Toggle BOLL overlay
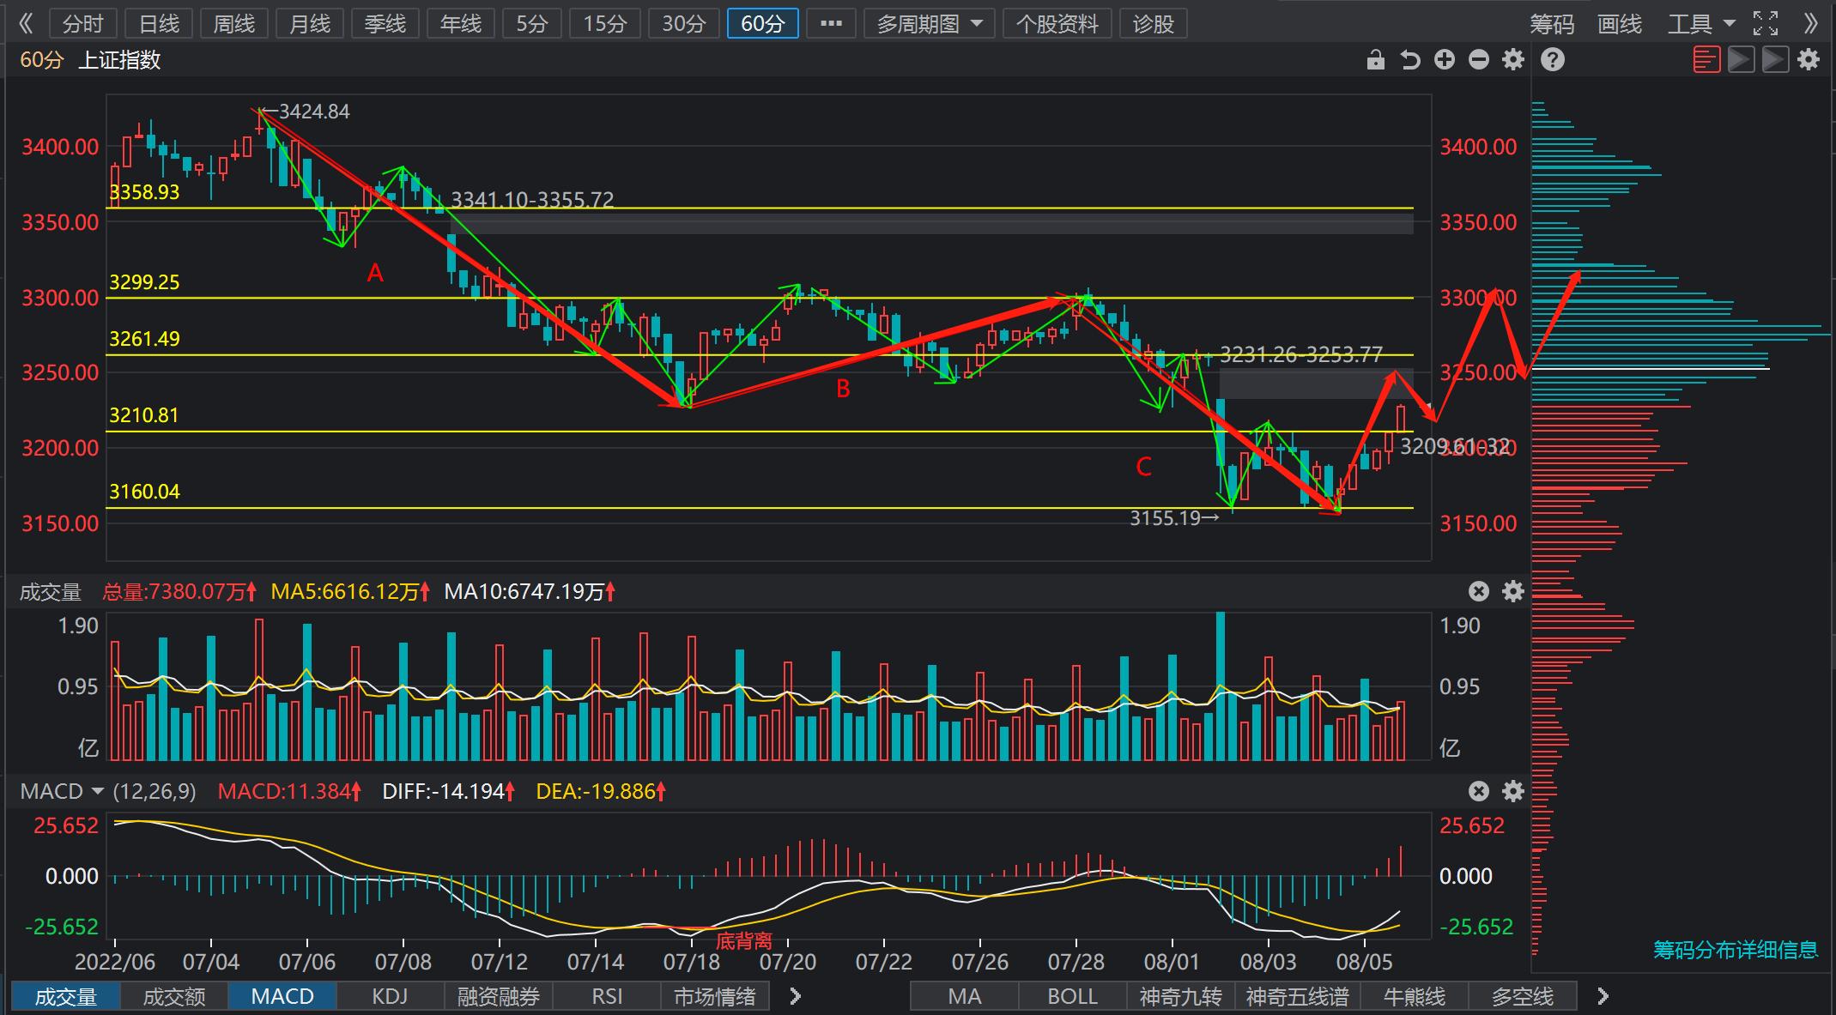Screen dimensions: 1836x1015 coord(1073,996)
